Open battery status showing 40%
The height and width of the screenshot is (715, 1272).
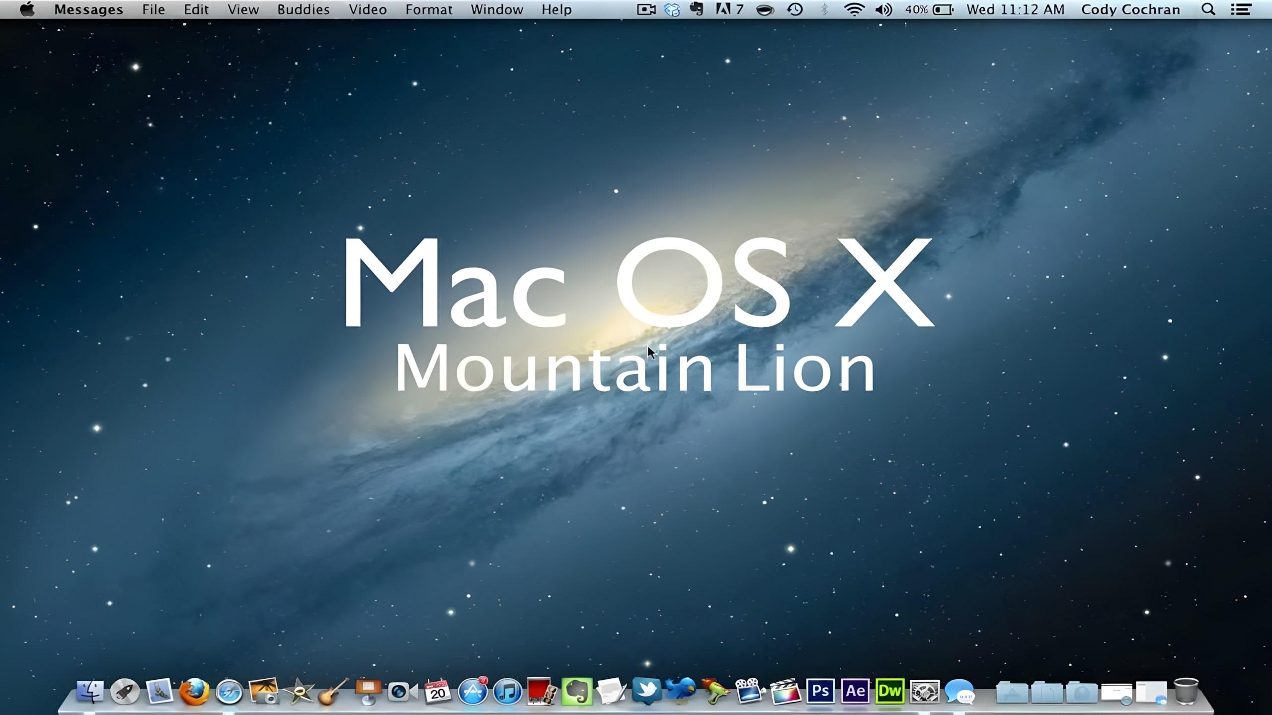[929, 9]
